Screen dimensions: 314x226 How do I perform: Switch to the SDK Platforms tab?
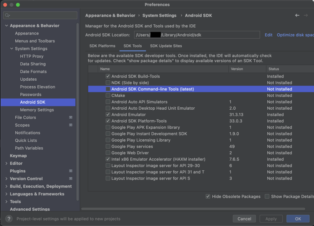[102, 46]
